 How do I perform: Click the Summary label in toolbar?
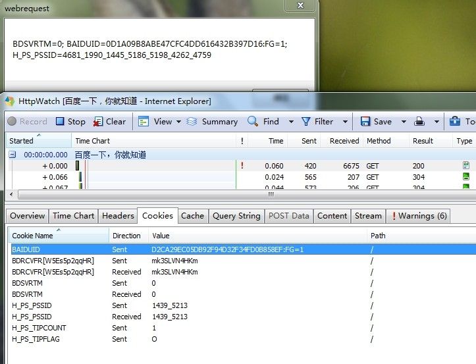(x=220, y=122)
